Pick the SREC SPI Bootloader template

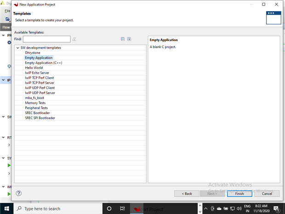click(x=40, y=118)
